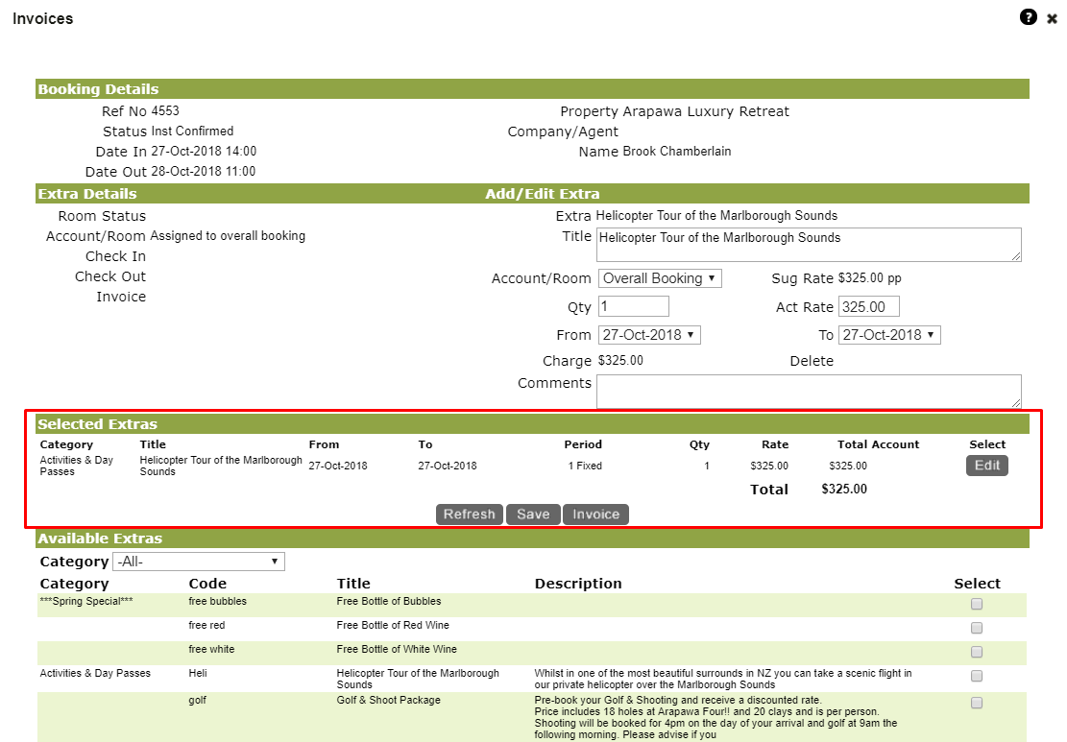Click the Ref No '4553' value

coord(165,110)
